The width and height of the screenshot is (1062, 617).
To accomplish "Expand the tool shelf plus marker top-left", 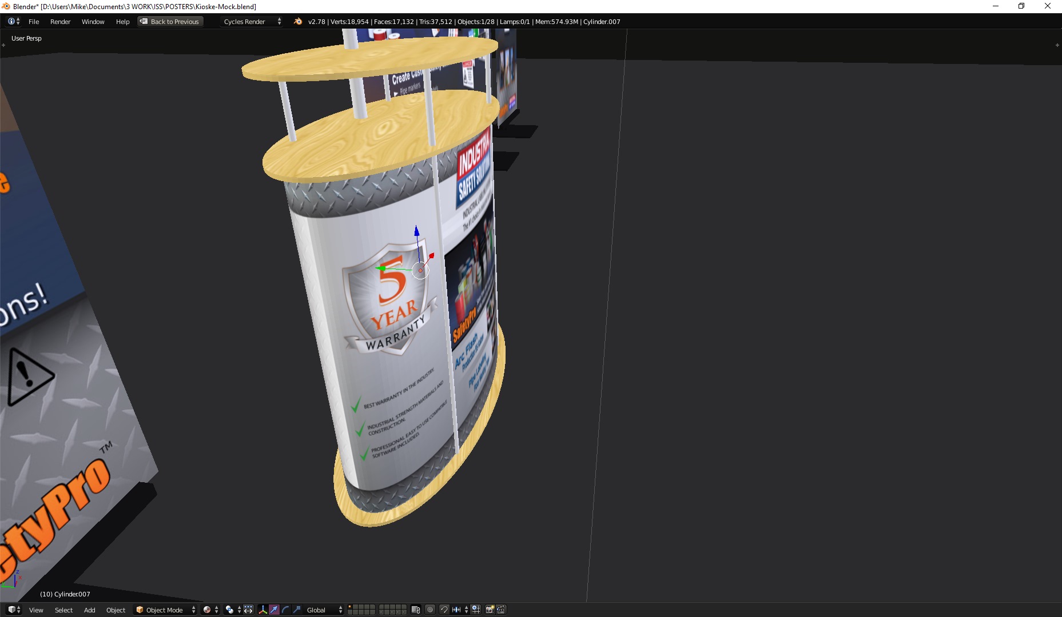I will point(3,45).
